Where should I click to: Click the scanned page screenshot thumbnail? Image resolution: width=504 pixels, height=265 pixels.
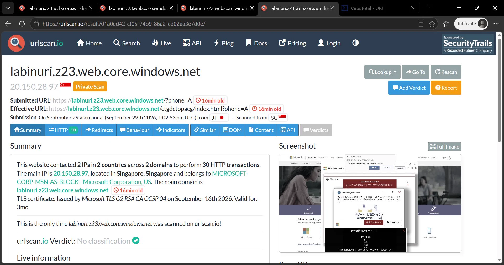[x=370, y=203]
